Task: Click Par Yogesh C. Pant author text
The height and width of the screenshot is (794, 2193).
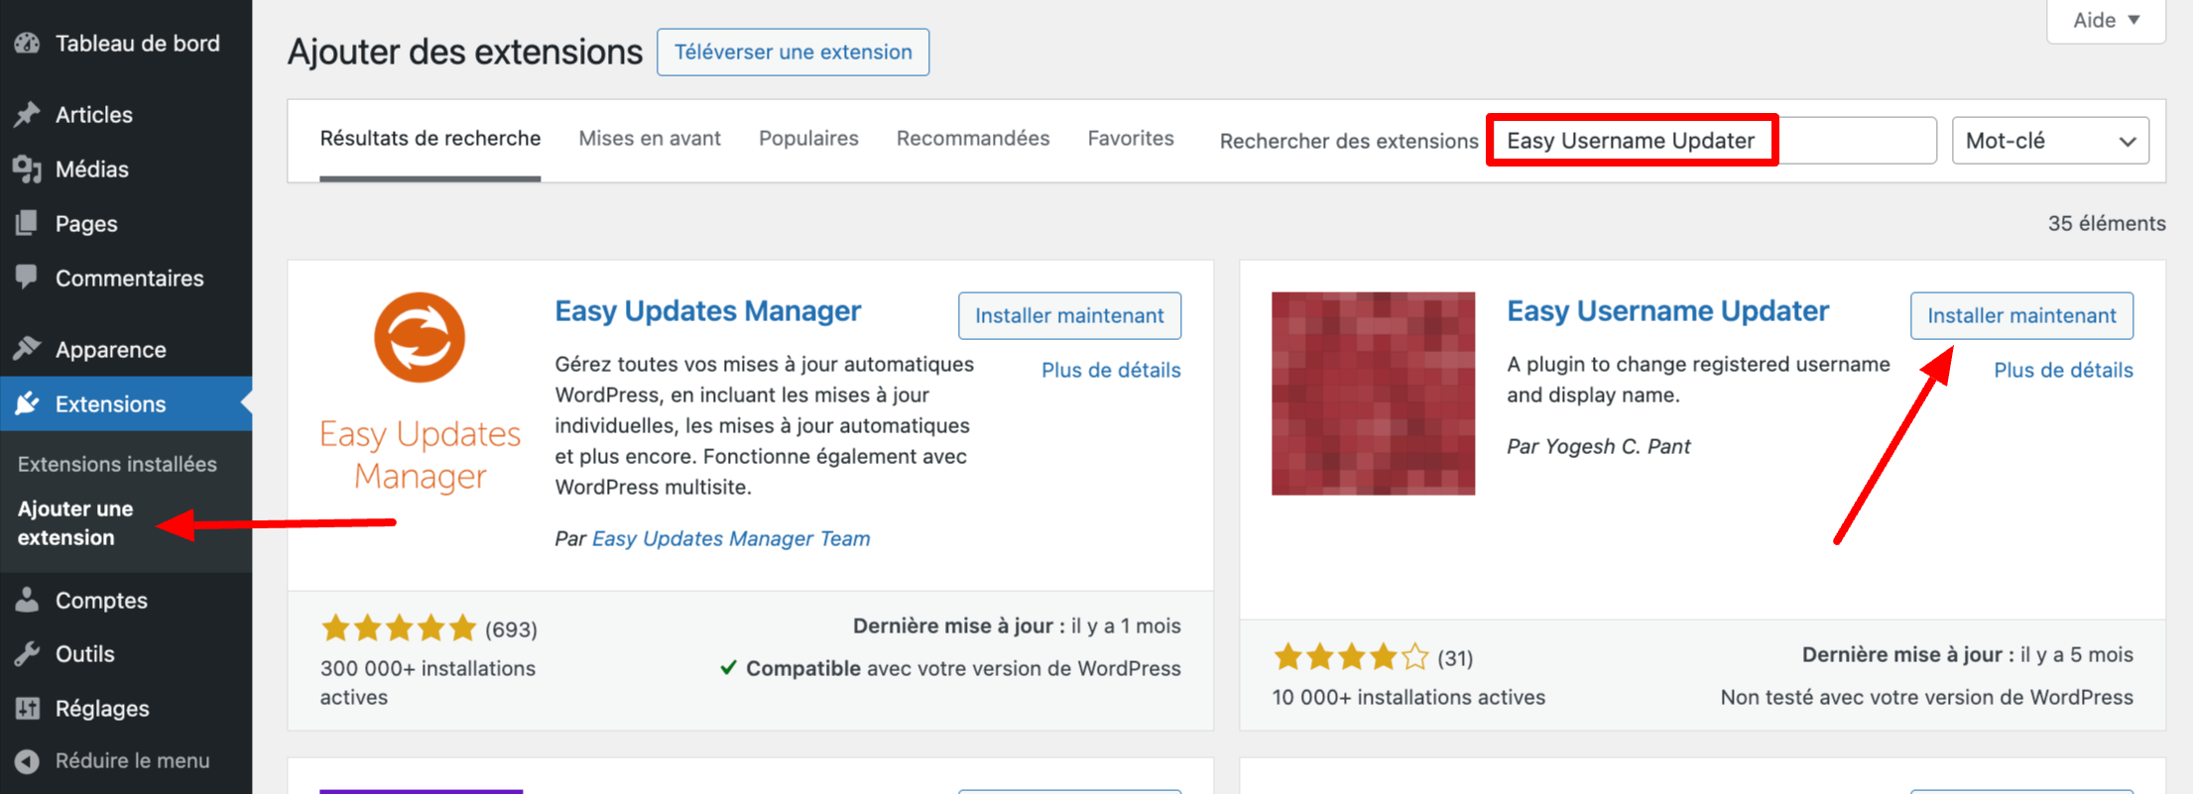Action: coord(1598,446)
